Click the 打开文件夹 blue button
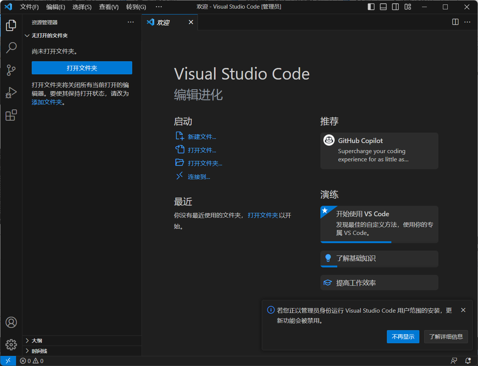478x366 pixels. (82, 68)
